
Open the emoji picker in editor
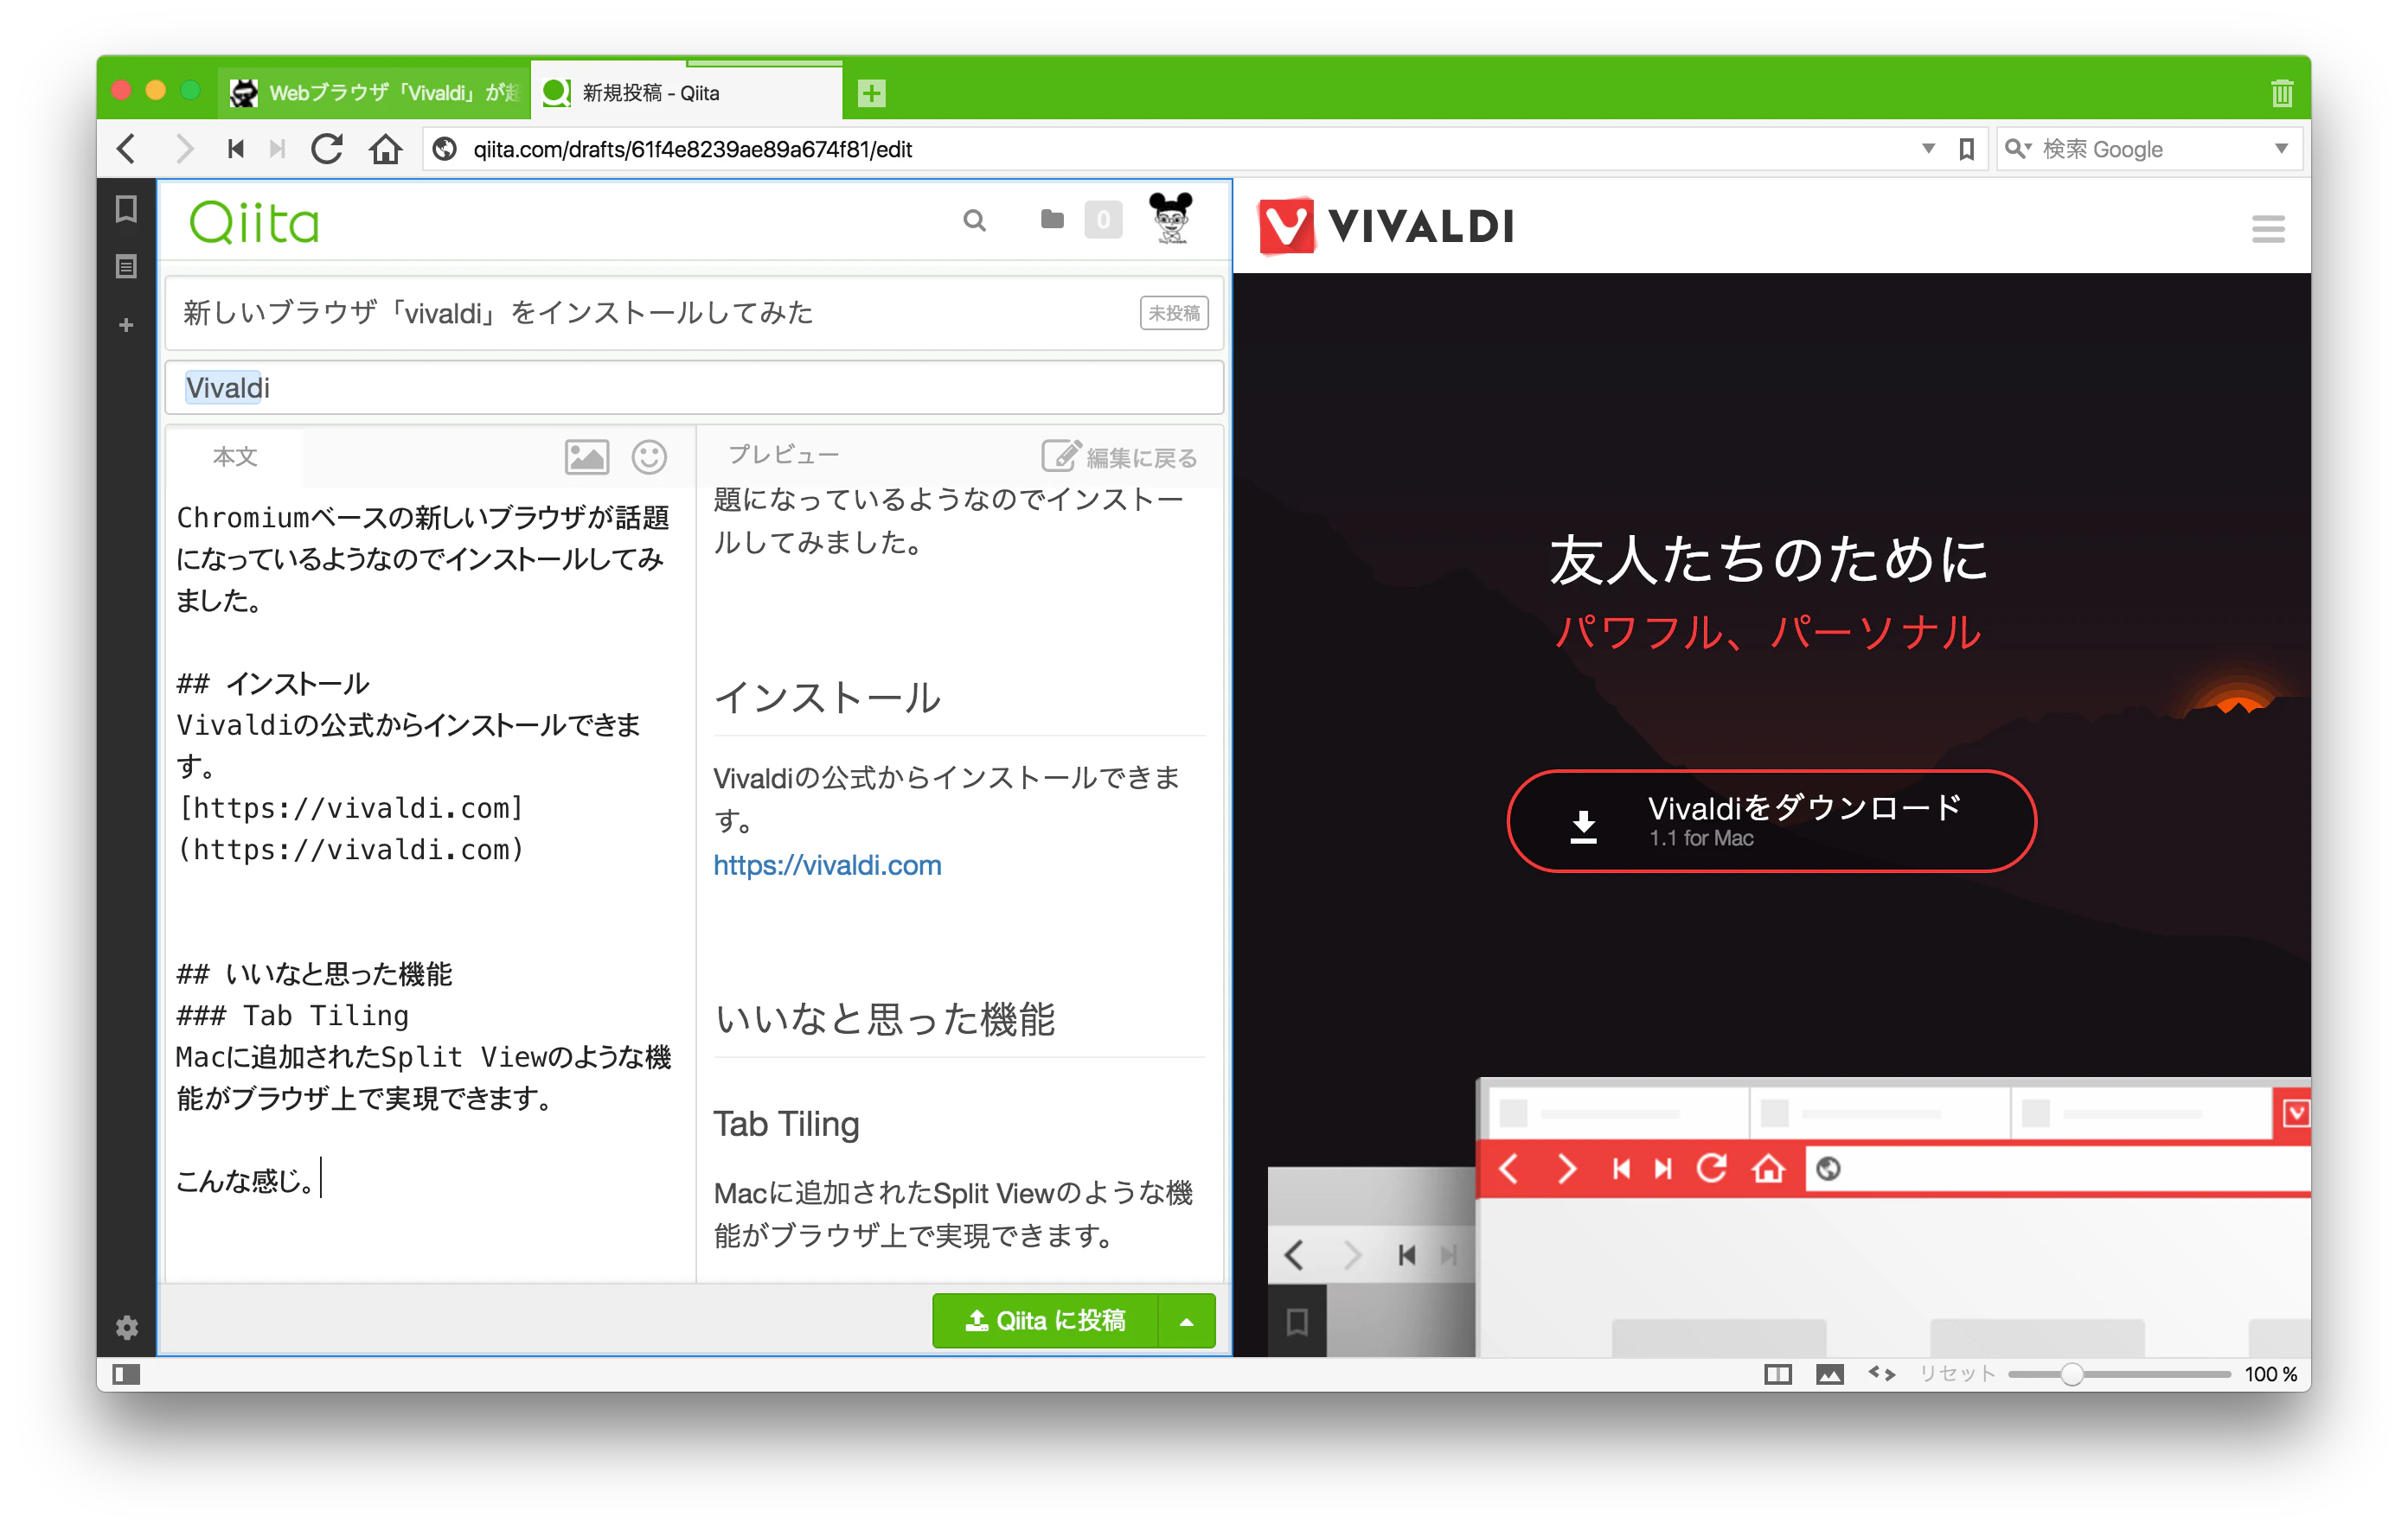(649, 456)
